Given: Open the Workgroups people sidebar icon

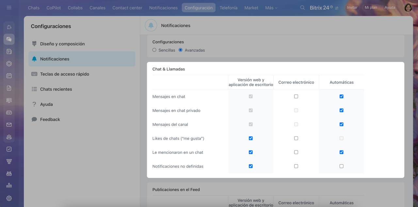Looking at the screenshot, I should pos(9,137).
